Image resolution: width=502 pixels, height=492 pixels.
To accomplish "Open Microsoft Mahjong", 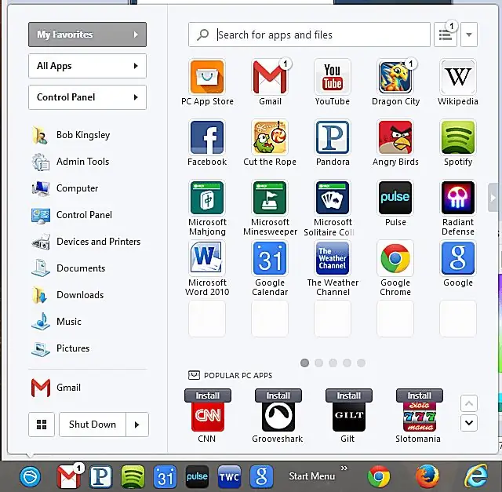I will pyautogui.click(x=207, y=198).
